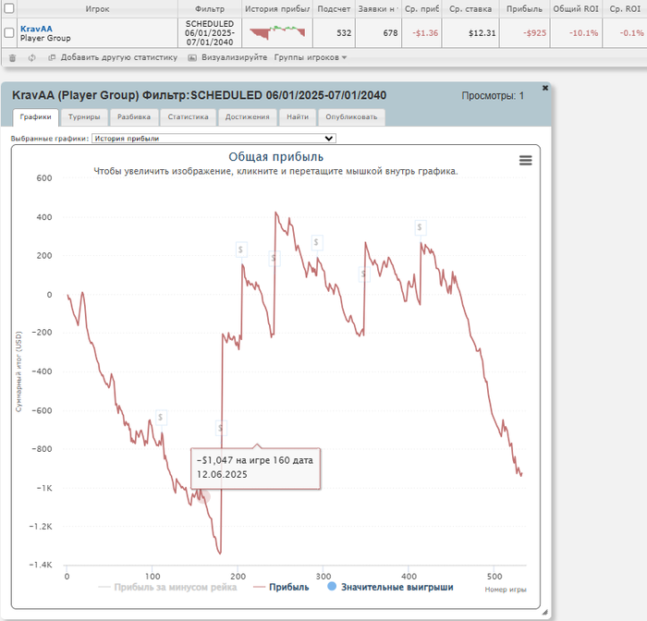The image size is (647, 621).
Task: Click the Суммарный итог (USD) axis label
Action: [18, 371]
